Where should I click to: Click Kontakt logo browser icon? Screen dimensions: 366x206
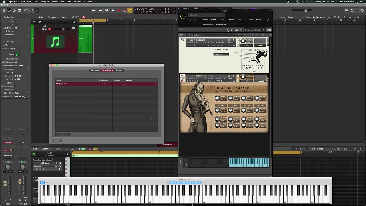coord(181,30)
